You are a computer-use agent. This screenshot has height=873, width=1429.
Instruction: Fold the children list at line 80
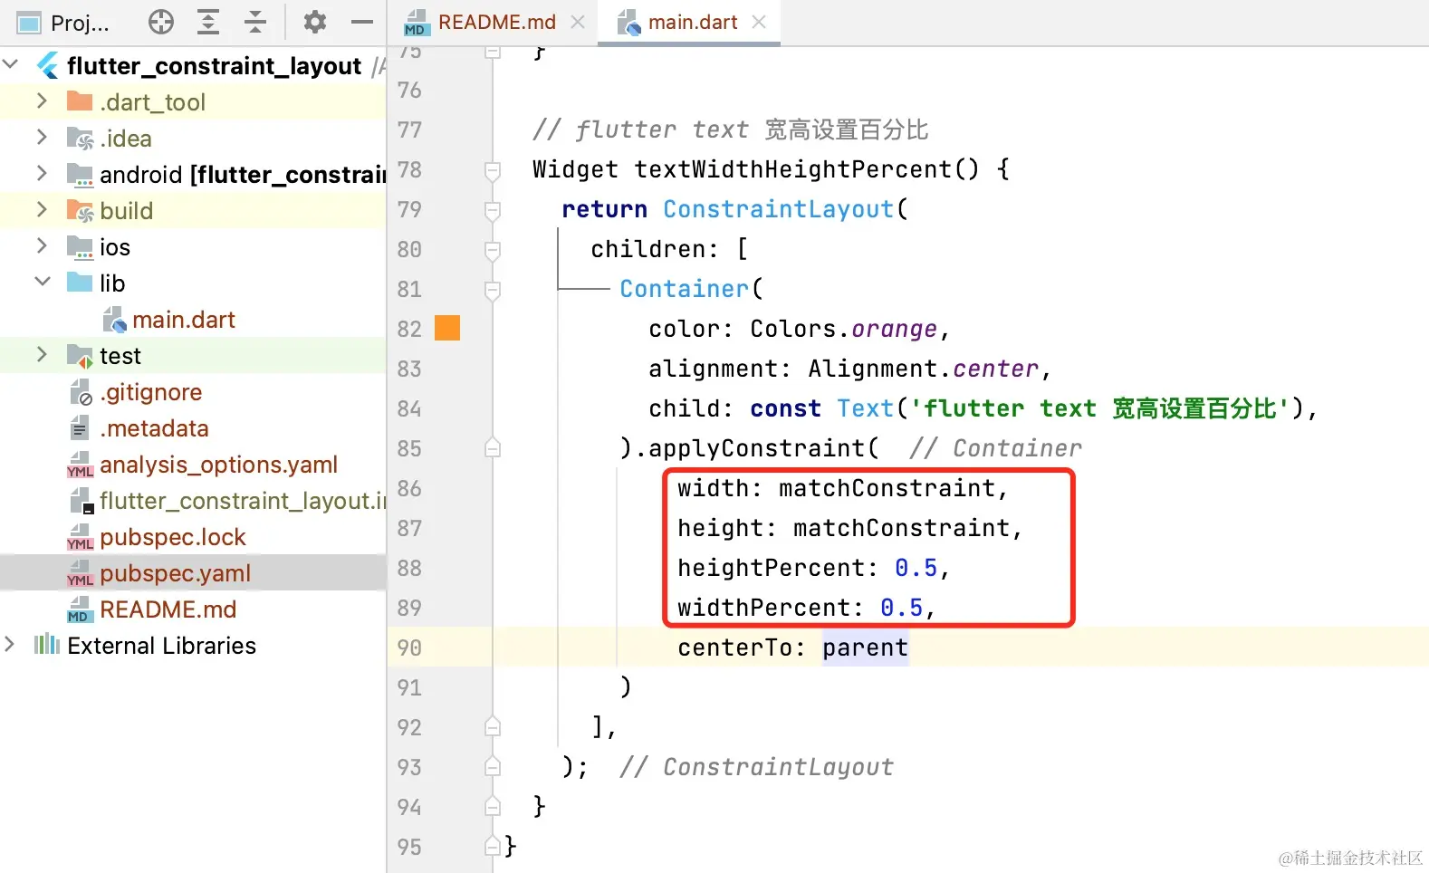click(x=493, y=250)
